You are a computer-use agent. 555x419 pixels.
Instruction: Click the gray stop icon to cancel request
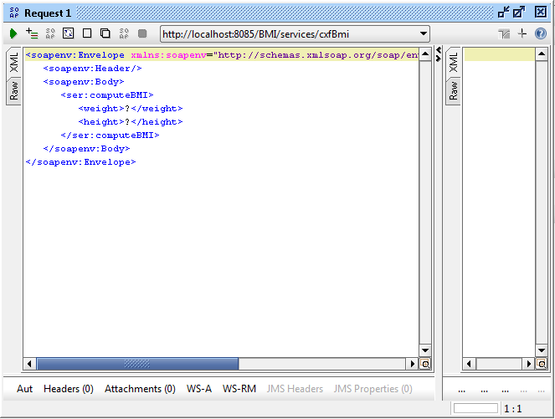coord(142,33)
